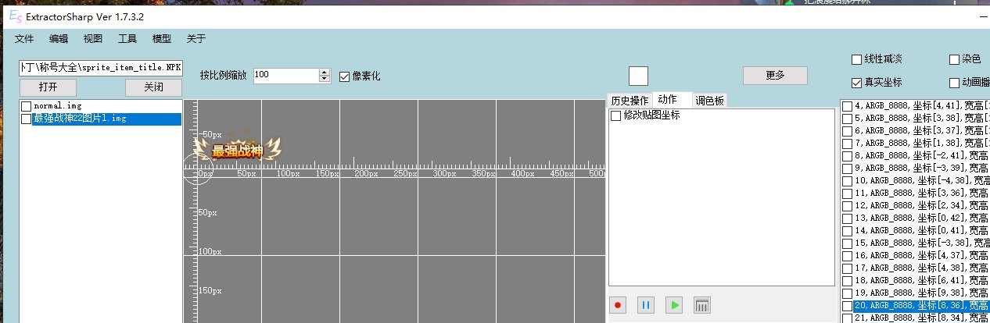Switch to the 调色板 tab
The width and height of the screenshot is (990, 323).
coord(709,101)
